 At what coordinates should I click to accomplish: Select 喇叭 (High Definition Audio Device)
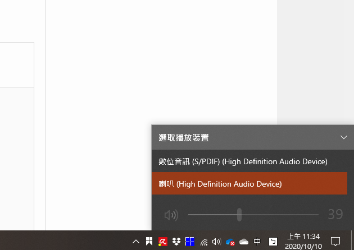pos(249,183)
